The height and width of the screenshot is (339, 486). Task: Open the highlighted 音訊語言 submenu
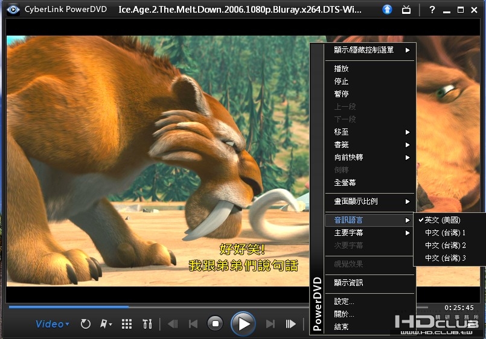click(370, 220)
